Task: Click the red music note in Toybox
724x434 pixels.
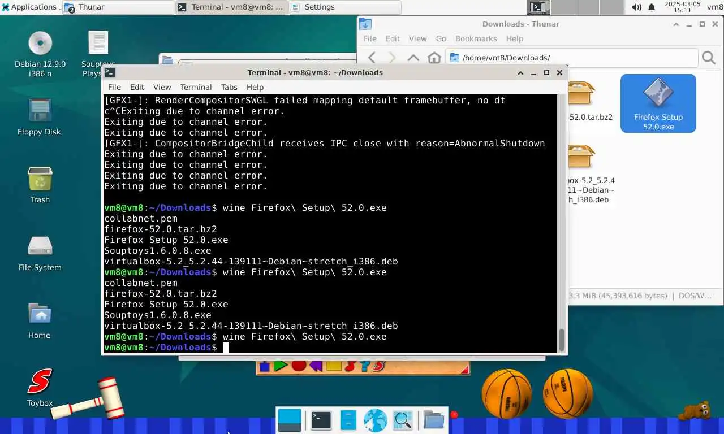Action: click(351, 366)
